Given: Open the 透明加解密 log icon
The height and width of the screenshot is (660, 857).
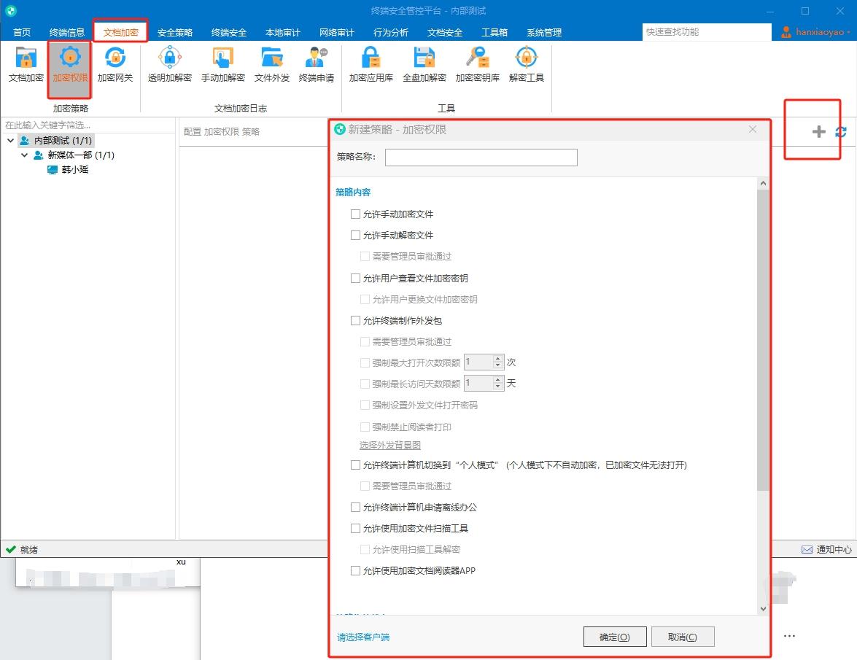Looking at the screenshot, I should click(169, 64).
